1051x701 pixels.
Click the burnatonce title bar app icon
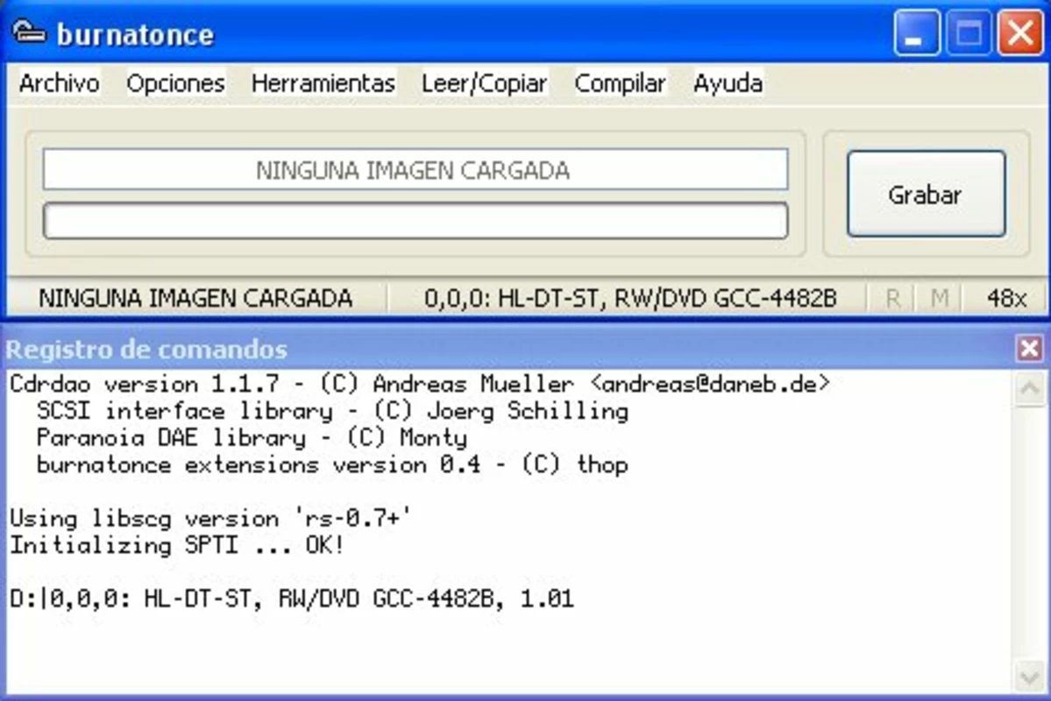[x=29, y=32]
